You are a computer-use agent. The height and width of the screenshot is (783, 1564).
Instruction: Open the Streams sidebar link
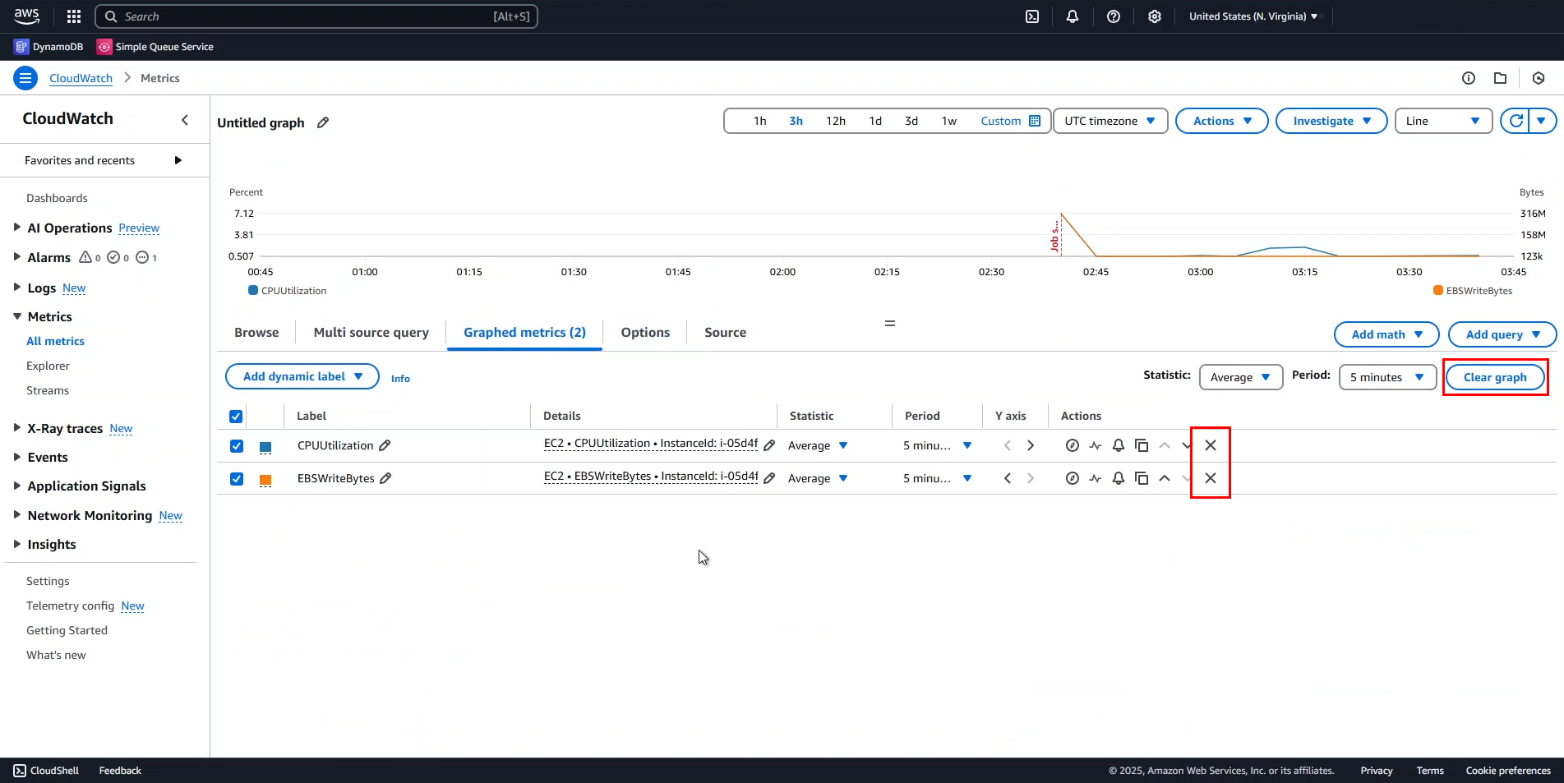click(x=48, y=390)
